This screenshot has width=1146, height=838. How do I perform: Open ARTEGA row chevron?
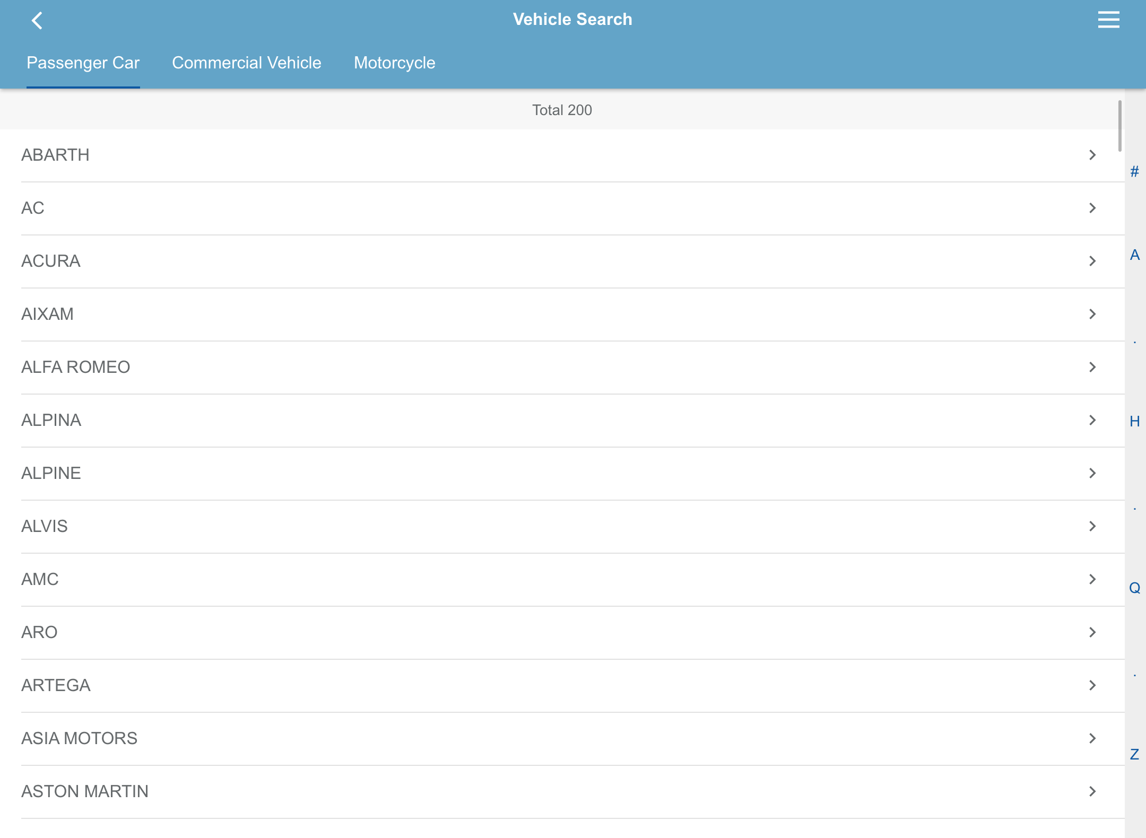point(1092,685)
